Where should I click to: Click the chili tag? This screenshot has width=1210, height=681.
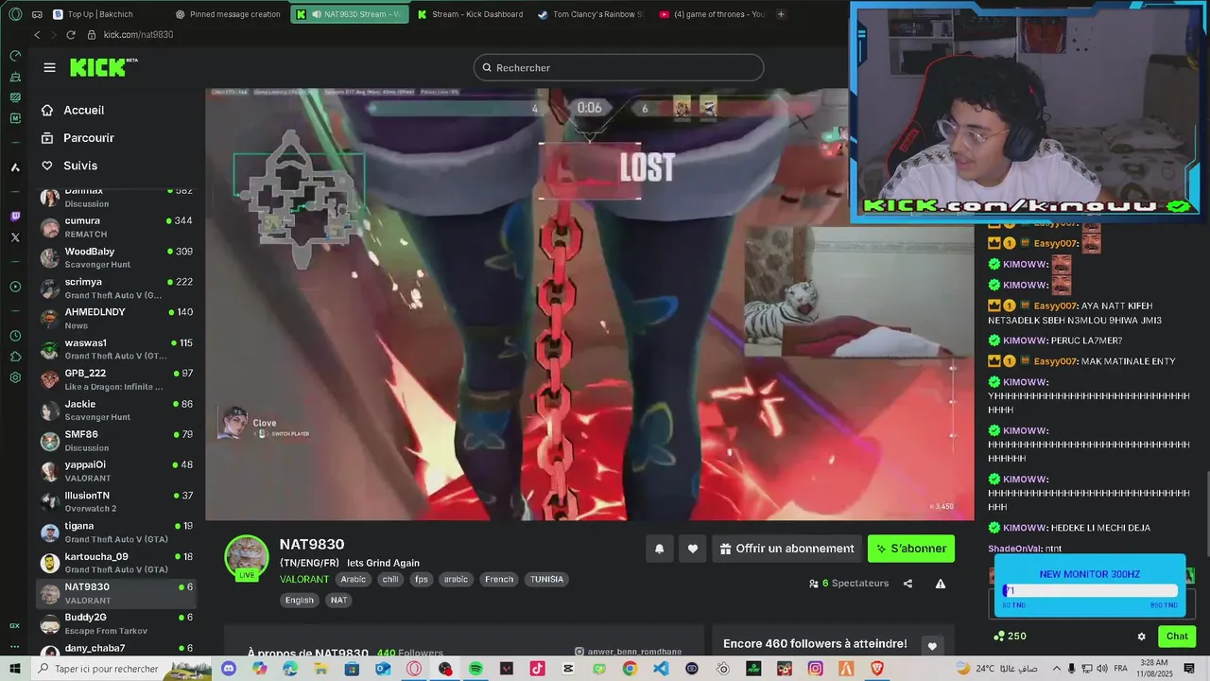(x=390, y=579)
